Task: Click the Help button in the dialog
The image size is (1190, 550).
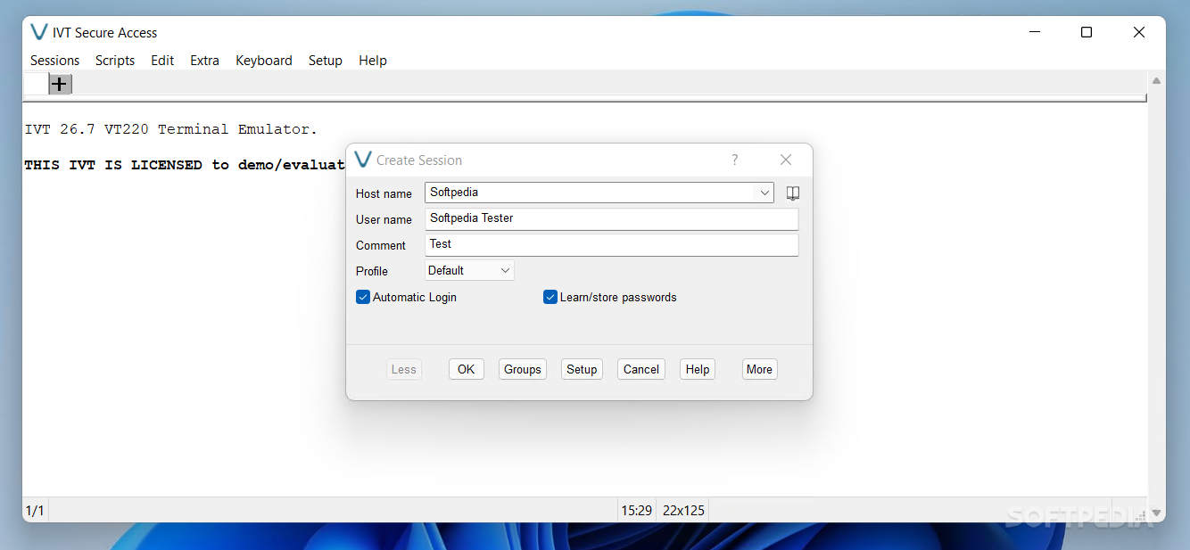Action: 698,369
